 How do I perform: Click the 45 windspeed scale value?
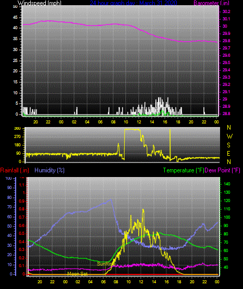(15, 18)
